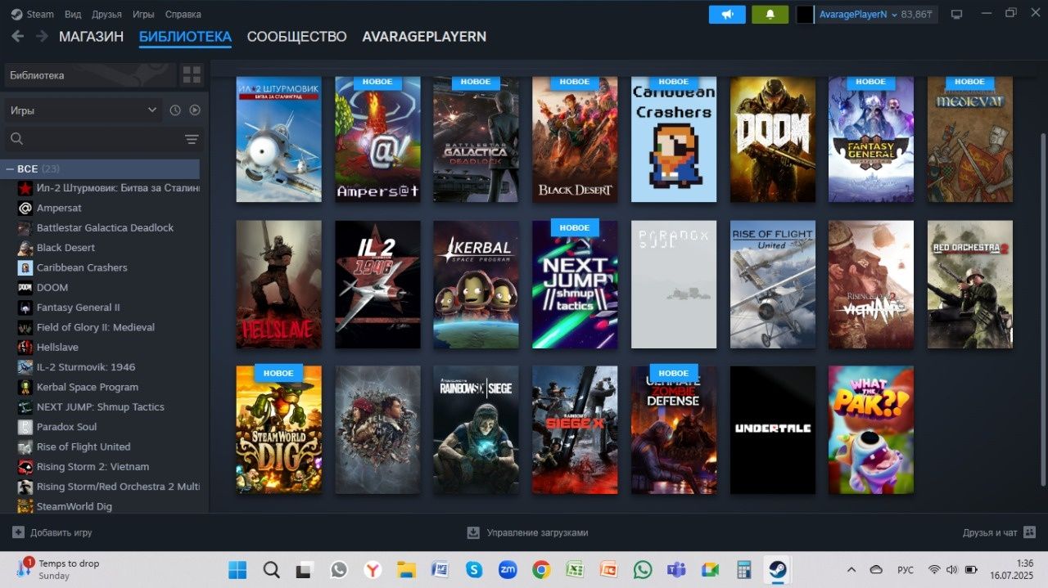The width and height of the screenshot is (1048, 588).
Task: Click the AvaragePlayerN avatar image
Action: point(805,15)
